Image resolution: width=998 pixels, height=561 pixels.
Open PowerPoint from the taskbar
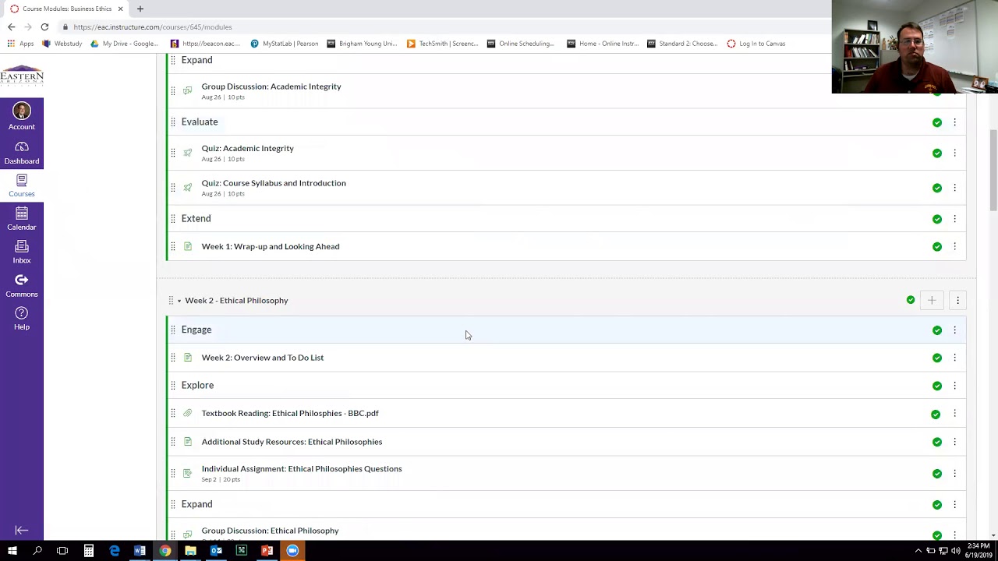click(267, 551)
